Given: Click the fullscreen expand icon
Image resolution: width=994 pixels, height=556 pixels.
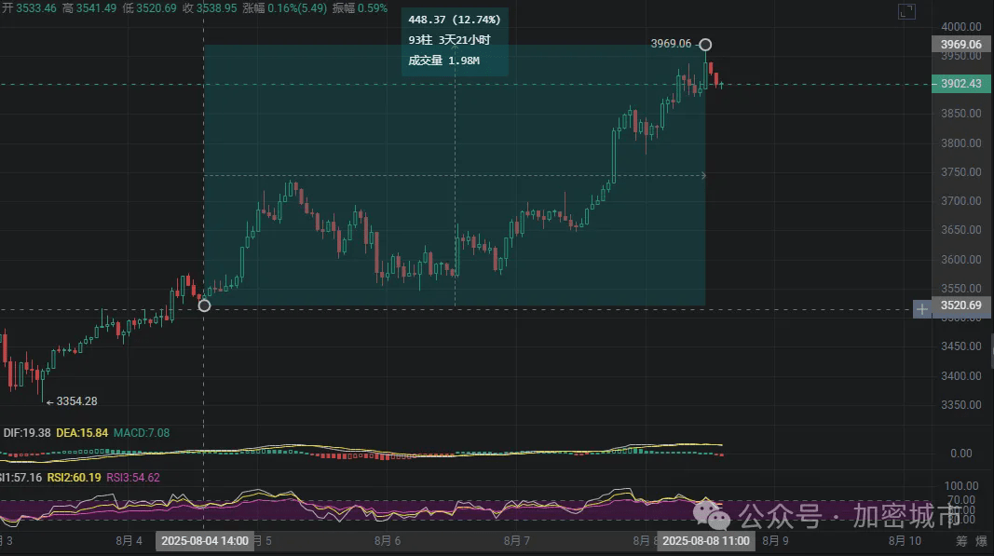Looking at the screenshot, I should coord(906,11).
